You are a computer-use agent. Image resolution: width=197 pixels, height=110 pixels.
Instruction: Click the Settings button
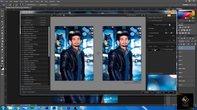tap(31, 93)
